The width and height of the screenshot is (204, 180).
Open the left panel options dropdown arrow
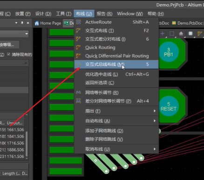pyautogui.click(x=16, y=23)
